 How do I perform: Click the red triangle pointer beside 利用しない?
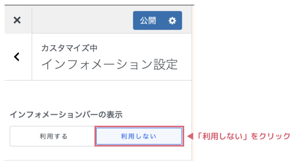(190, 136)
